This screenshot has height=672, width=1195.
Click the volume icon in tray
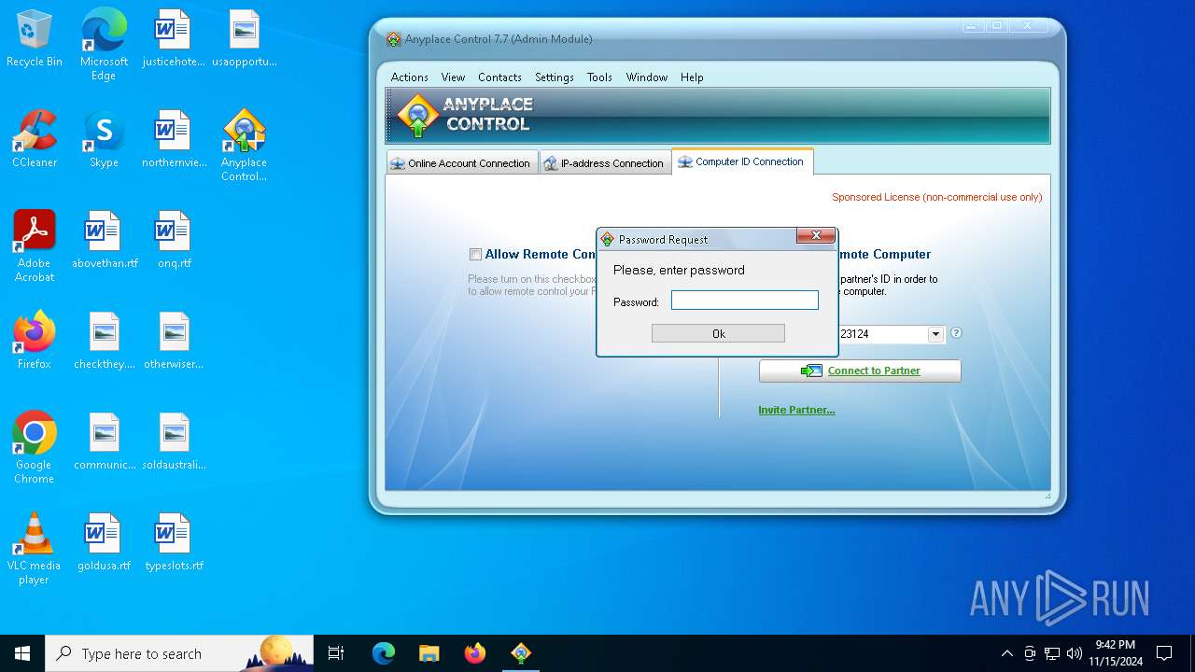click(1075, 653)
